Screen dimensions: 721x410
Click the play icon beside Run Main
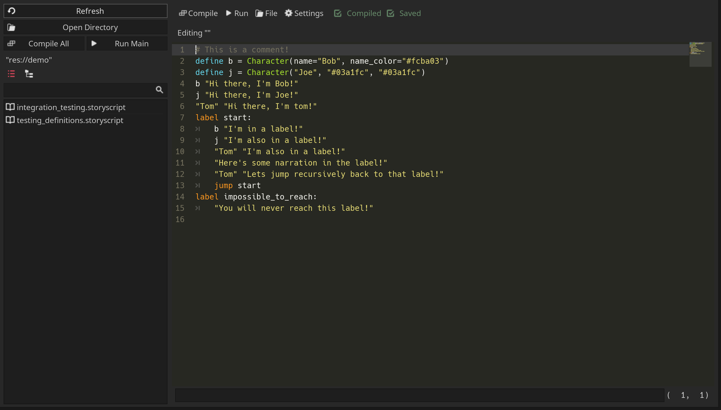coord(94,44)
